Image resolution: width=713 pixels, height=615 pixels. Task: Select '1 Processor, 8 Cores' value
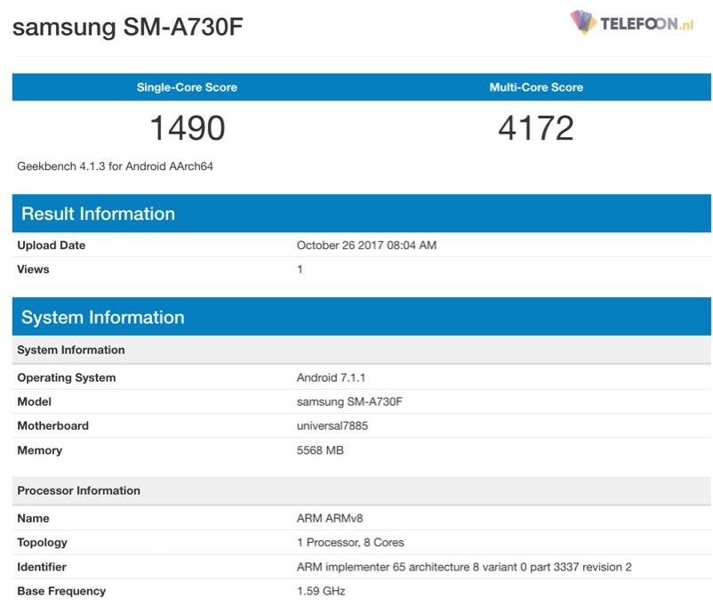point(350,543)
